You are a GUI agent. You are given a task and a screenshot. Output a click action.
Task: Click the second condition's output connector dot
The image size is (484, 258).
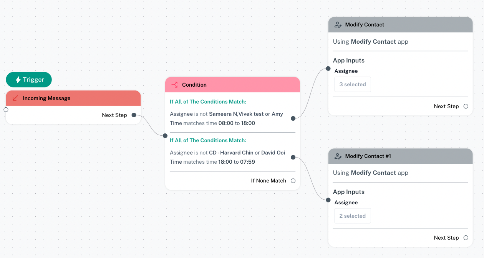(293, 157)
